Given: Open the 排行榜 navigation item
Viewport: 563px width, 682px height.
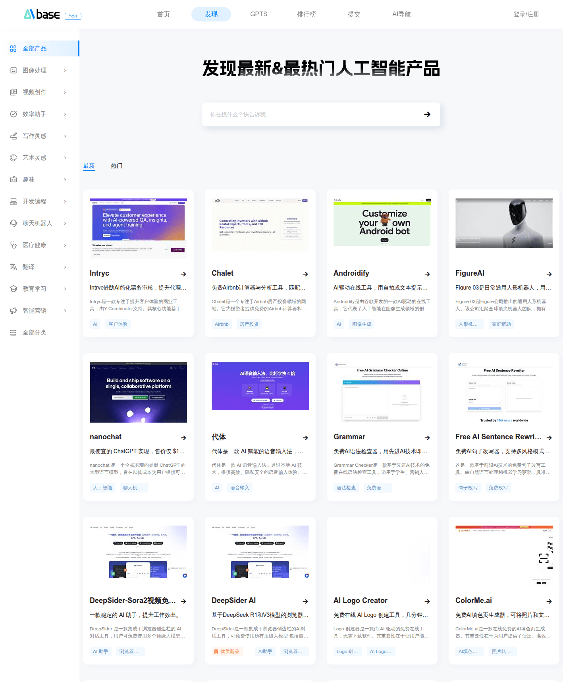Looking at the screenshot, I should pyautogui.click(x=307, y=14).
